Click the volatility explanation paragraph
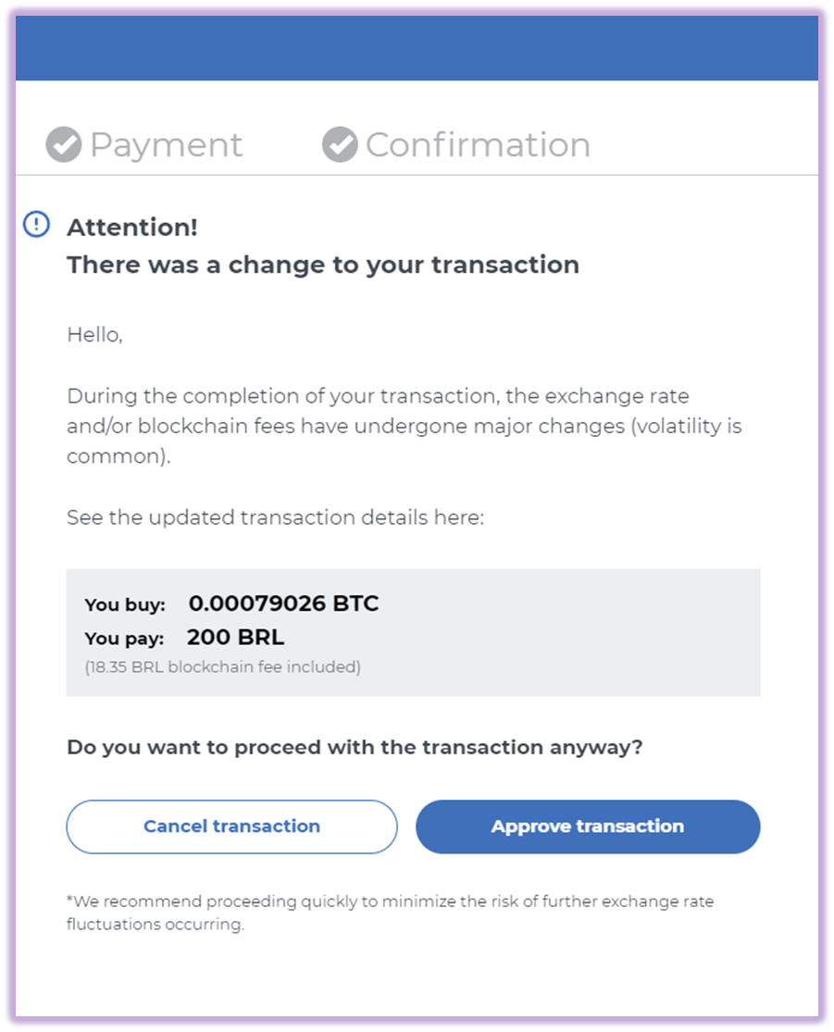834x1032 pixels. tap(405, 426)
